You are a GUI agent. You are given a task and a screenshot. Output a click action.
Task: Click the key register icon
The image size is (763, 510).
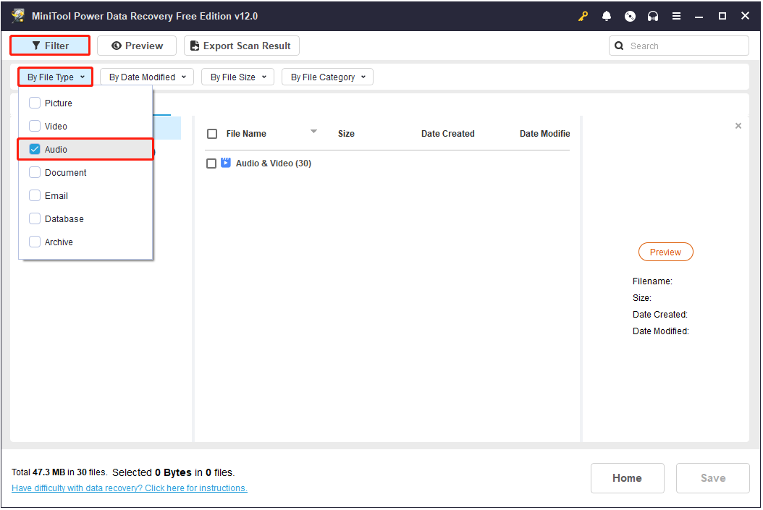[583, 16]
